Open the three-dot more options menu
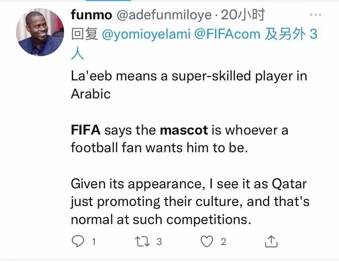 pyautogui.click(x=316, y=15)
